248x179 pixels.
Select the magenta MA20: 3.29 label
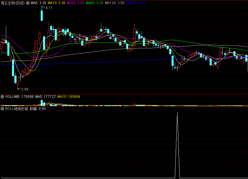pyautogui.click(x=76, y=3)
